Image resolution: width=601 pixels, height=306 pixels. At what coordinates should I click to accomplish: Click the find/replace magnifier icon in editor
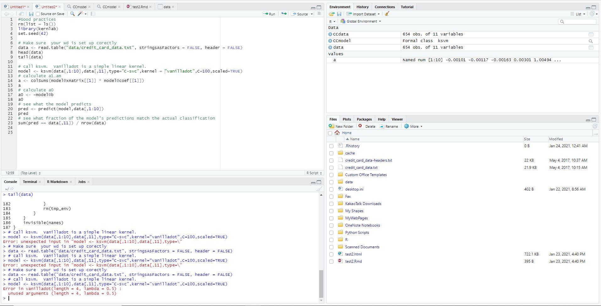[x=73, y=14]
